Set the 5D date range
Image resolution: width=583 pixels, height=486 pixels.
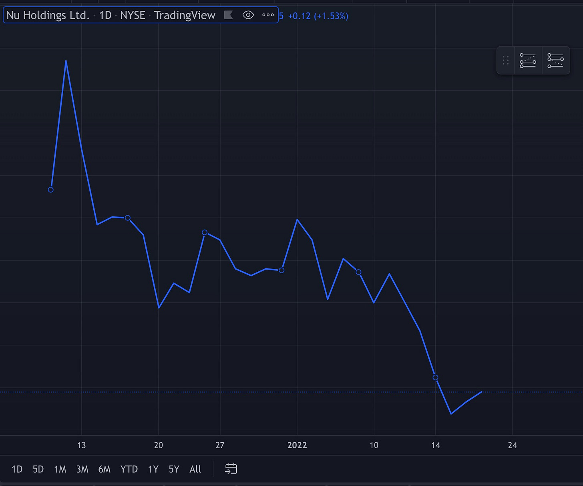[x=38, y=469]
